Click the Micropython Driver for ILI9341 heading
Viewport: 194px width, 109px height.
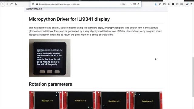click(69, 19)
